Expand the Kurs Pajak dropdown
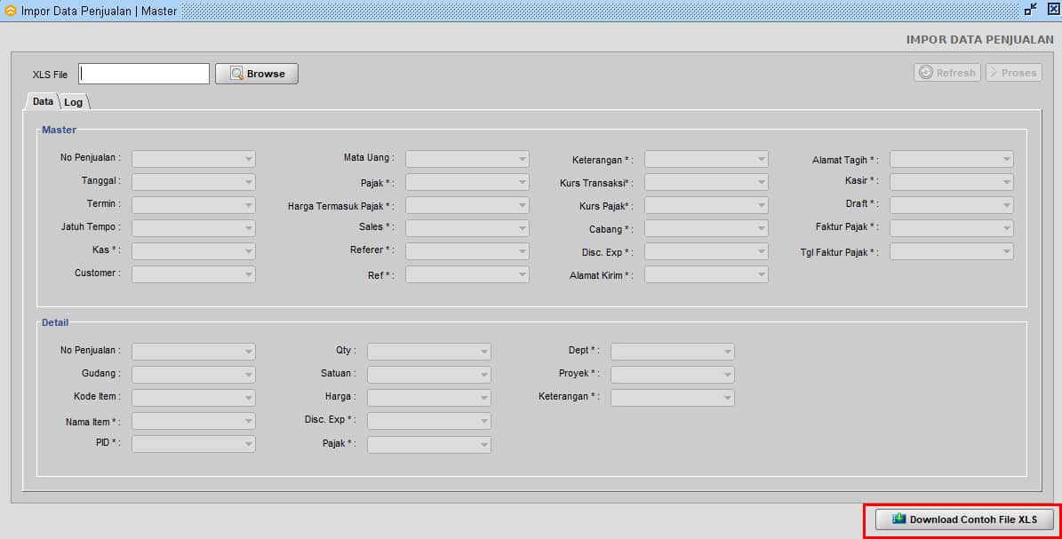This screenshot has height=539, width=1062. pyautogui.click(x=707, y=205)
